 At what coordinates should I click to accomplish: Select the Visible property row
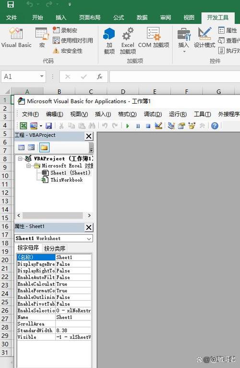pos(54,337)
